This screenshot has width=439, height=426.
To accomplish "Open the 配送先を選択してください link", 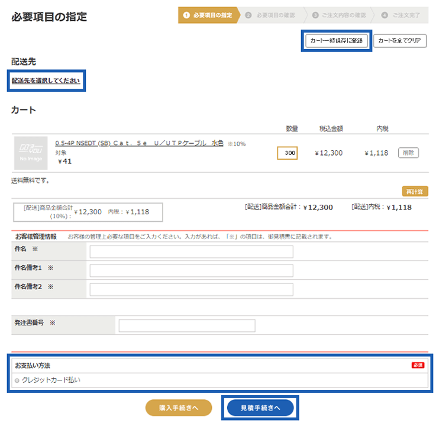I will (46, 80).
